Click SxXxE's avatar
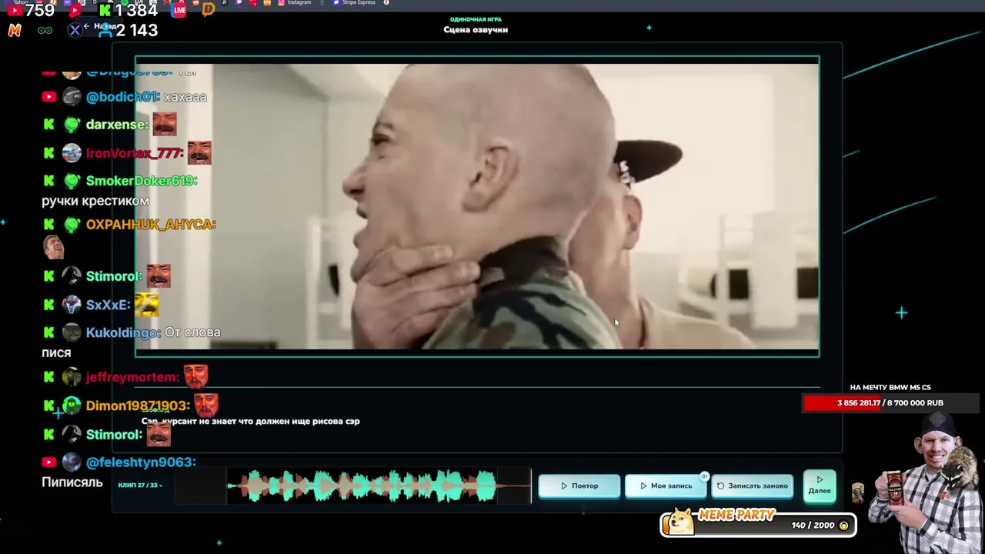Viewport: 985px width, 554px height. pos(72,305)
